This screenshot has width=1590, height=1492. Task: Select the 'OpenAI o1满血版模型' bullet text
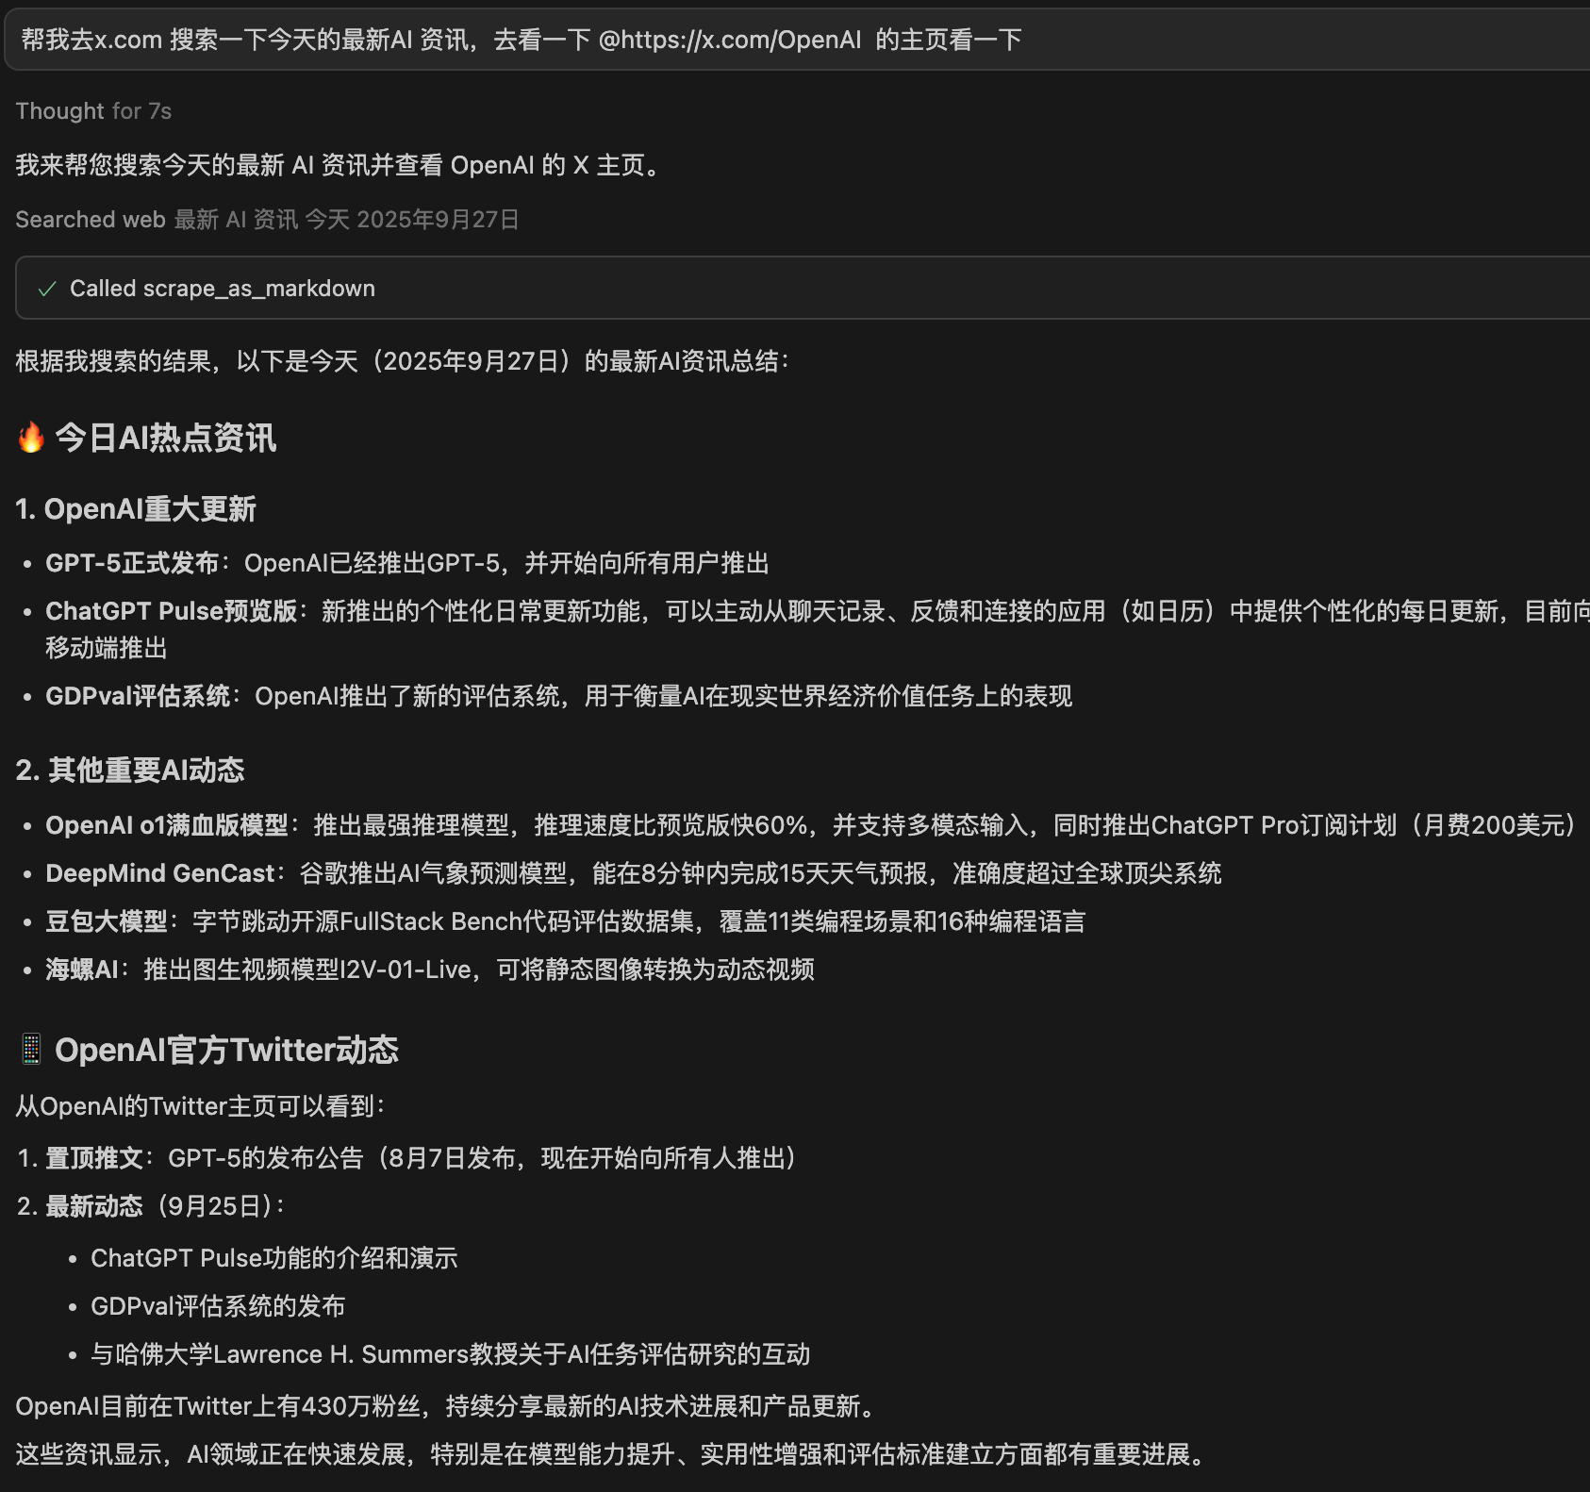pos(811,825)
